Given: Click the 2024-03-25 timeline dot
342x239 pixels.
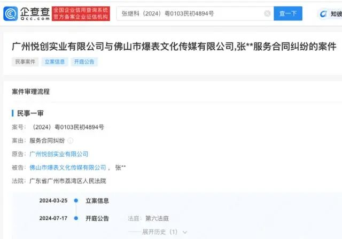Looking at the screenshot, I should pyautogui.click(x=76, y=201).
